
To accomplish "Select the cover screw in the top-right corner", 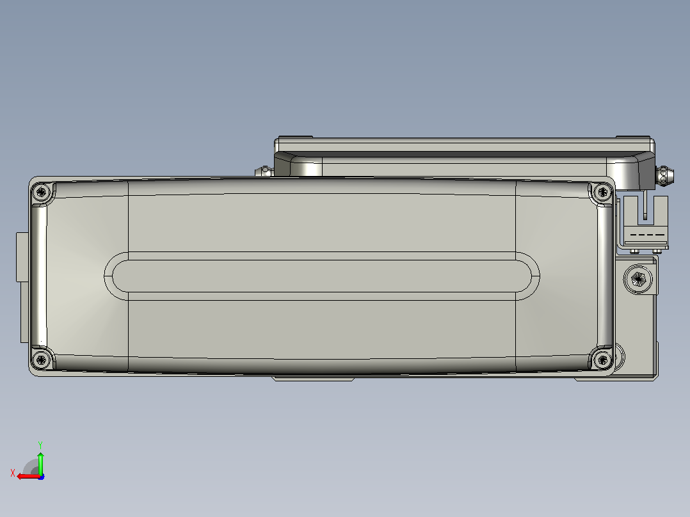I will [602, 192].
